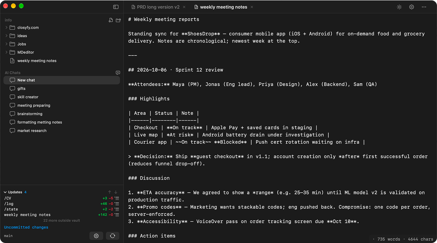437x243 pixels.
Task: Open diff list icon for /log
Action: 117,204
